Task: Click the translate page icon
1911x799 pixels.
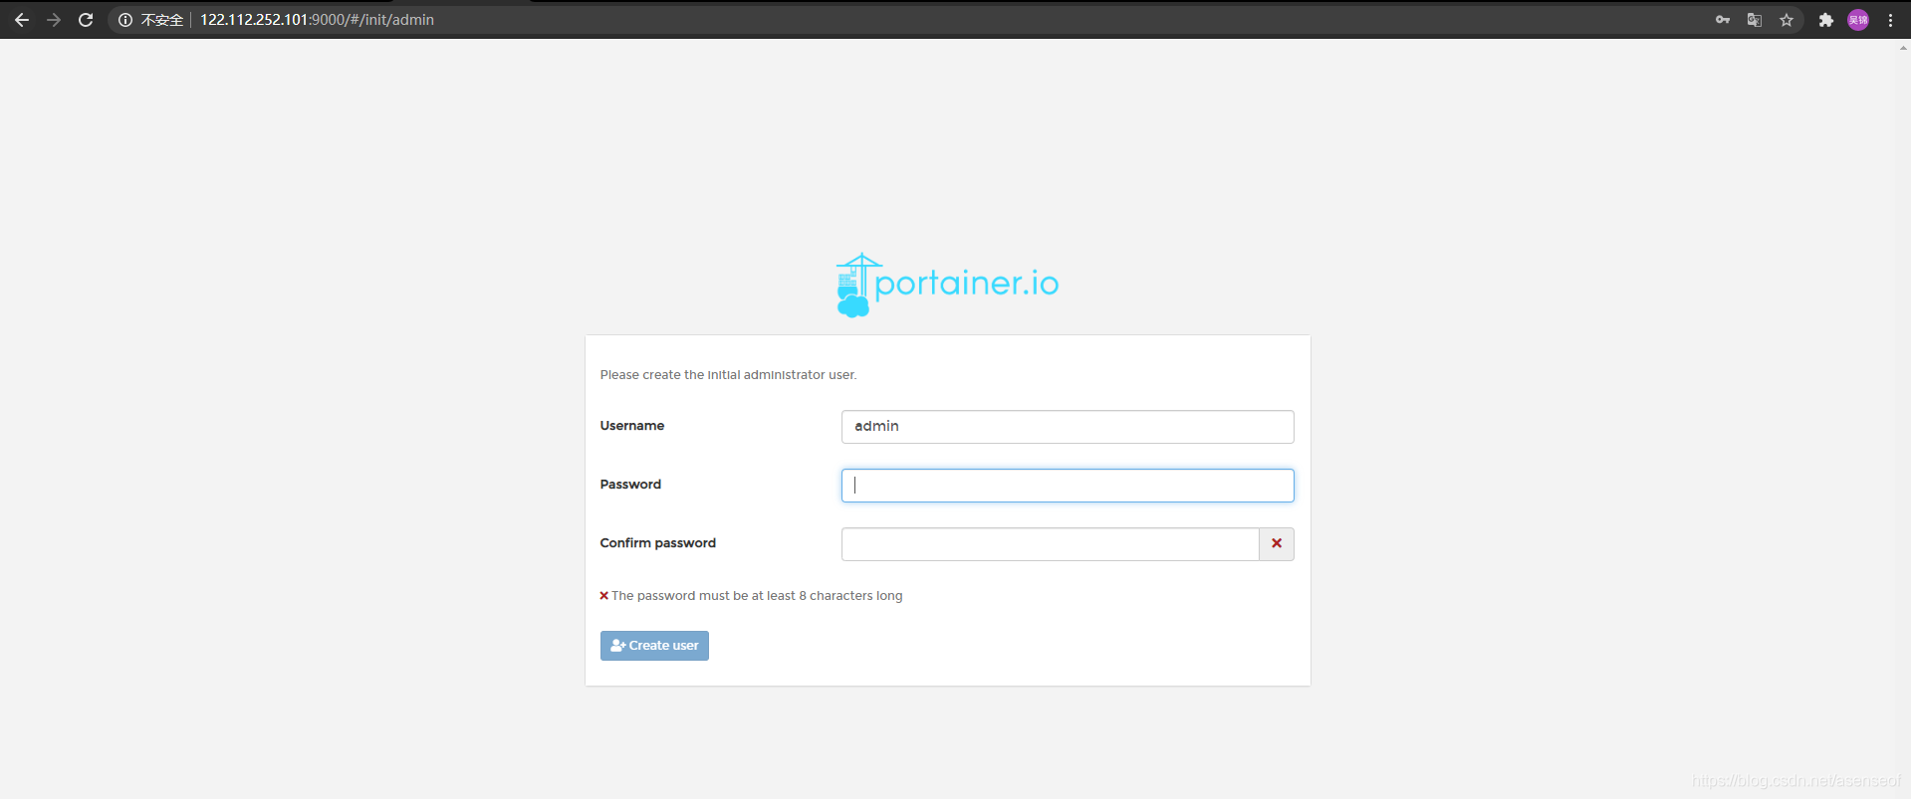Action: point(1755,20)
